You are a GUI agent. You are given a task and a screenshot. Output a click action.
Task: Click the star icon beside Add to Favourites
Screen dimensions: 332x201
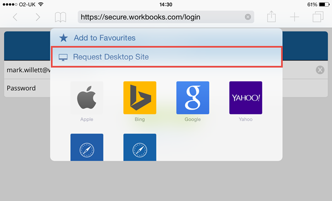point(63,38)
